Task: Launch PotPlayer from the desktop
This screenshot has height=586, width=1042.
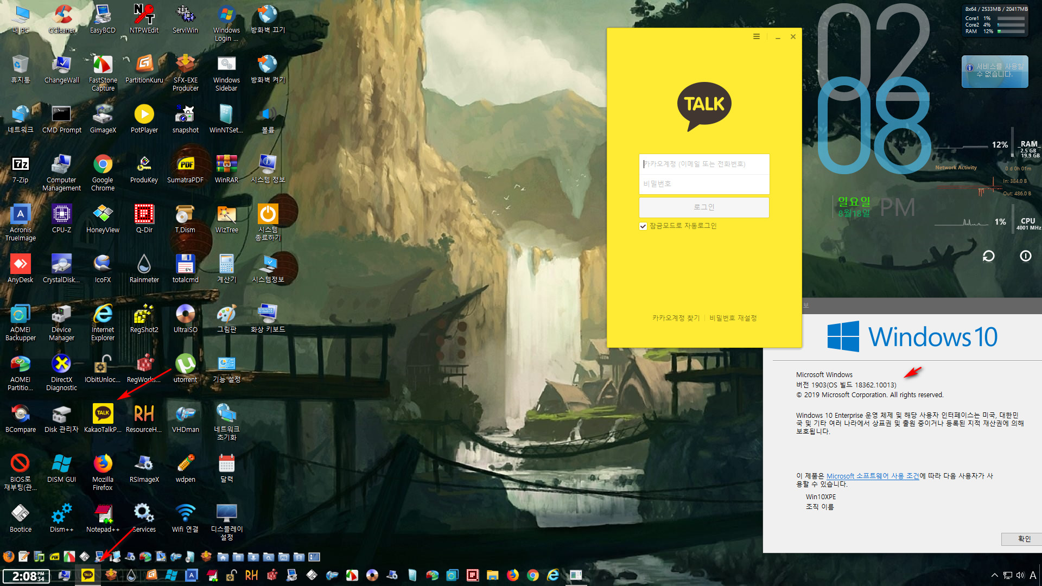Action: pyautogui.click(x=144, y=119)
